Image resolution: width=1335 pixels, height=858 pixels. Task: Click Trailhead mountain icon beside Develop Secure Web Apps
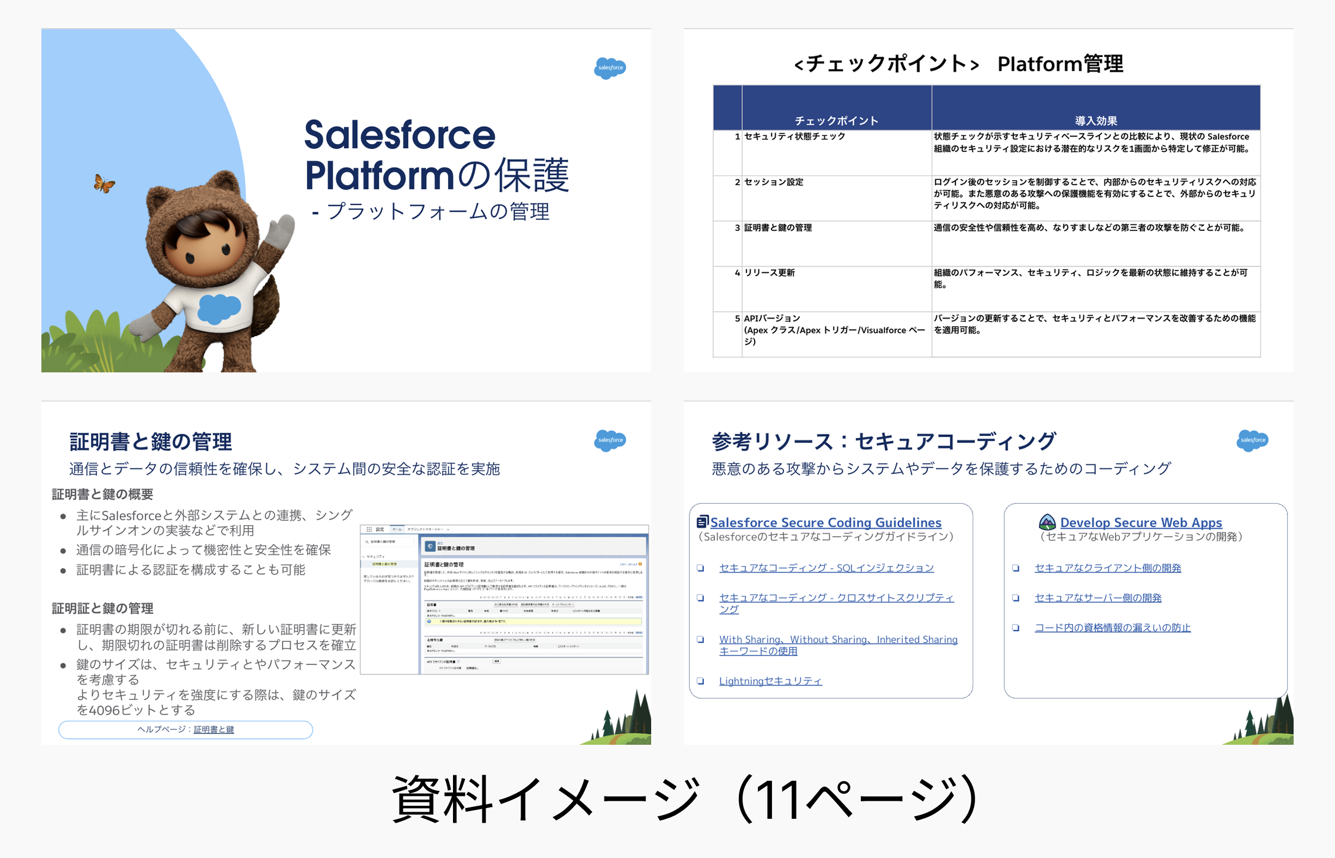coord(1047,522)
